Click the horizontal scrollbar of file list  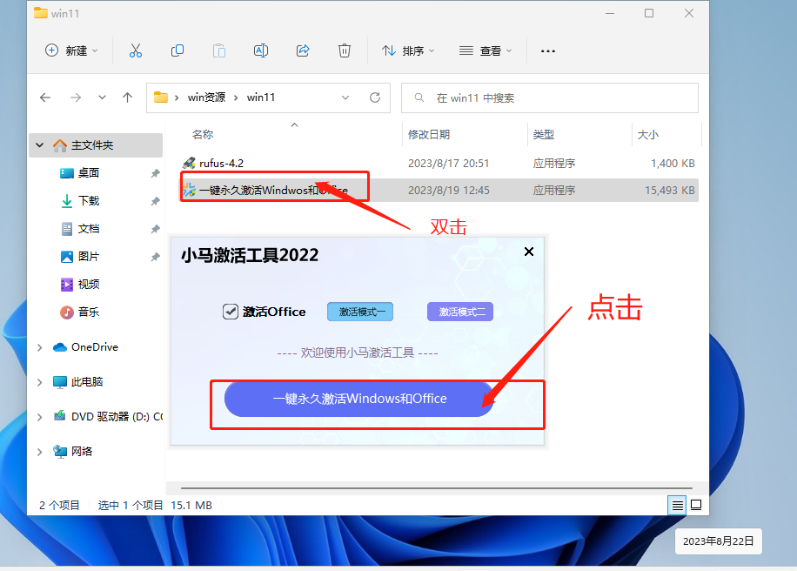437,488
